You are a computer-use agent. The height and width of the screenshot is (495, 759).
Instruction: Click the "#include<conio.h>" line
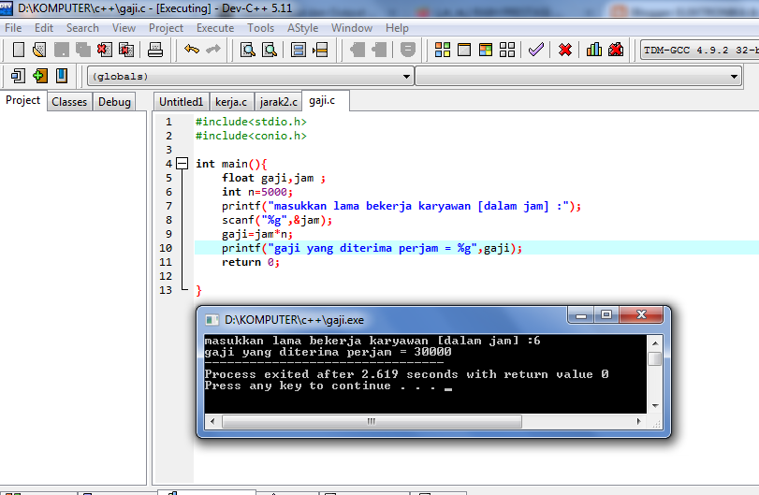click(x=251, y=136)
